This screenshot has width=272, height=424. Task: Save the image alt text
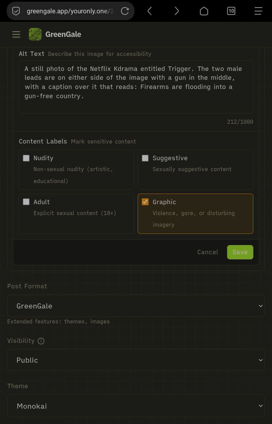240,252
